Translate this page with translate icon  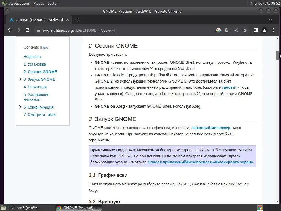227,30
